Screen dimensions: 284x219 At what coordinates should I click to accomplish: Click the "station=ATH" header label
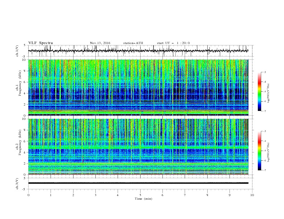coord(133,43)
